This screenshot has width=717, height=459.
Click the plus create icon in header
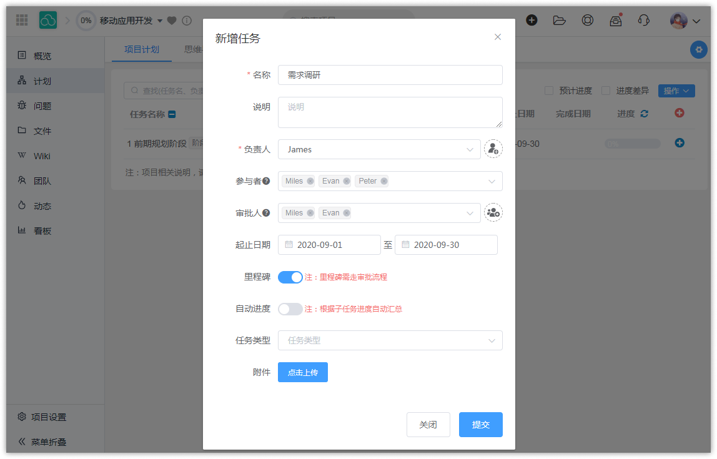click(x=532, y=20)
